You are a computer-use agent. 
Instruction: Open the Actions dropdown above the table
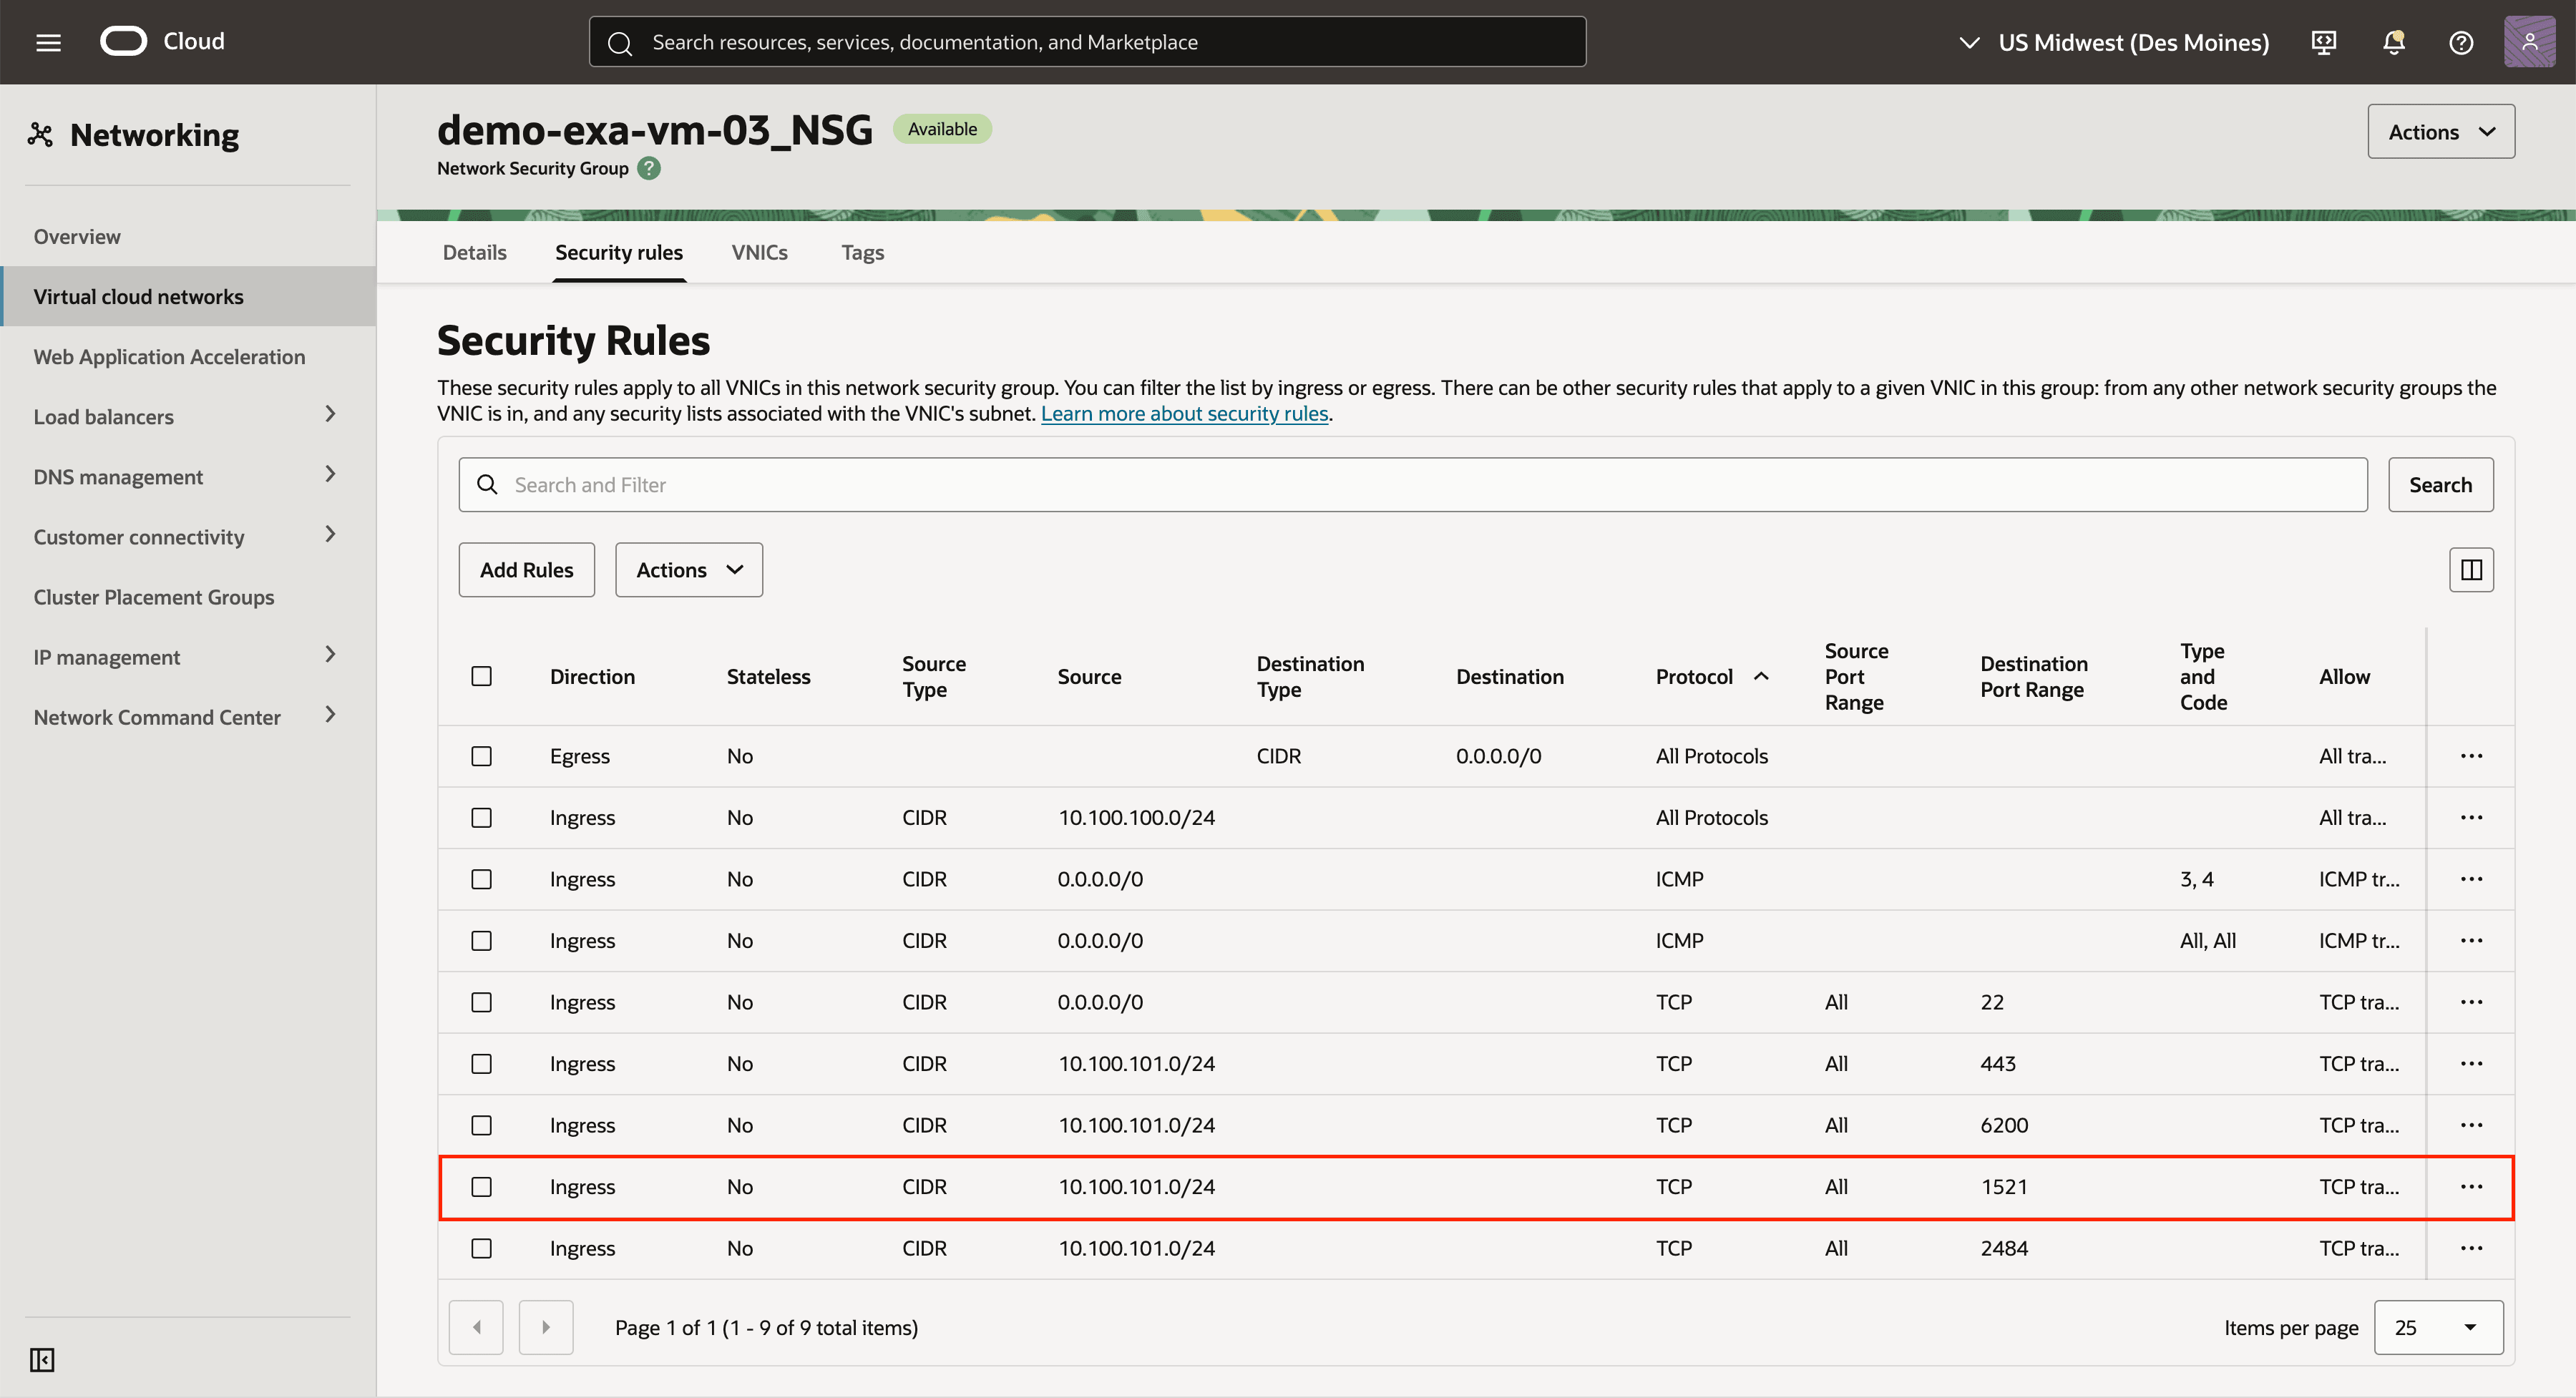coord(688,569)
